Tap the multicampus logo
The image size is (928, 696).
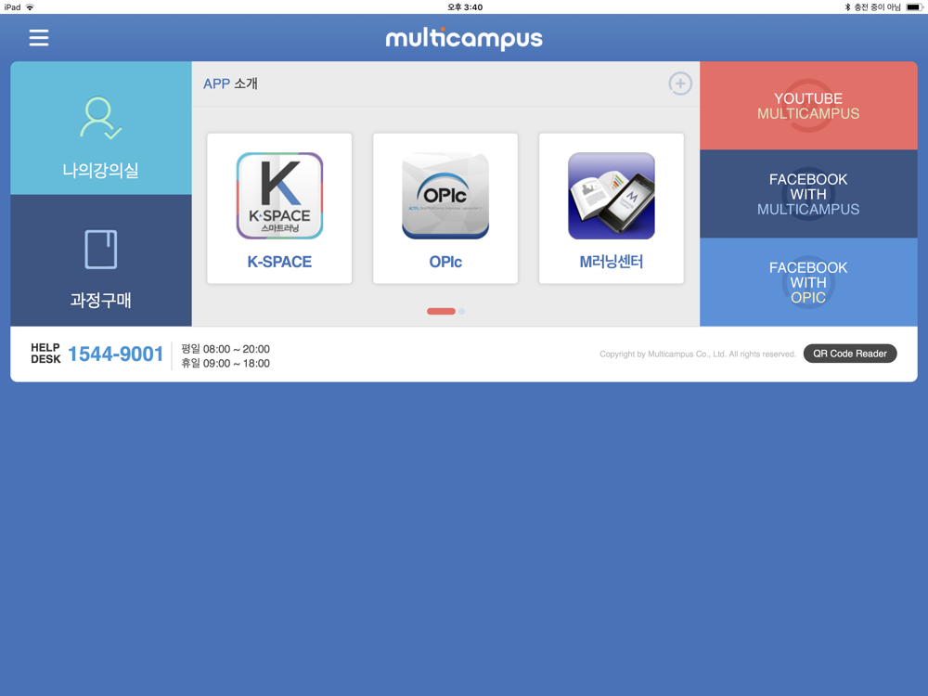464,38
